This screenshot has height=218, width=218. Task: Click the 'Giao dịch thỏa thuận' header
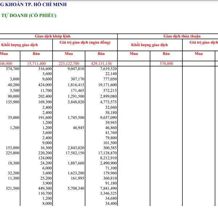tap(182, 36)
